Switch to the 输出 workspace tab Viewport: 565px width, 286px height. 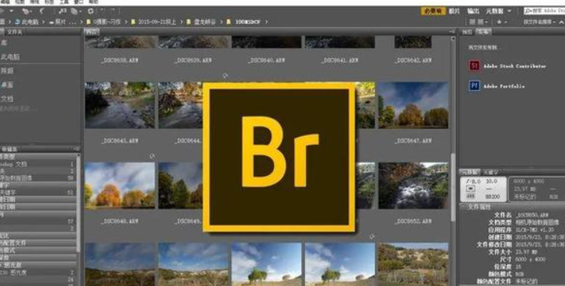tap(473, 11)
